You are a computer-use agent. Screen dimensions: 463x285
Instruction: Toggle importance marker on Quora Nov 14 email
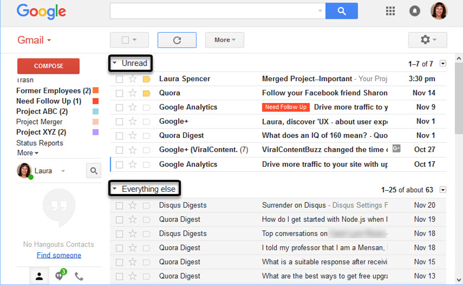tap(147, 93)
